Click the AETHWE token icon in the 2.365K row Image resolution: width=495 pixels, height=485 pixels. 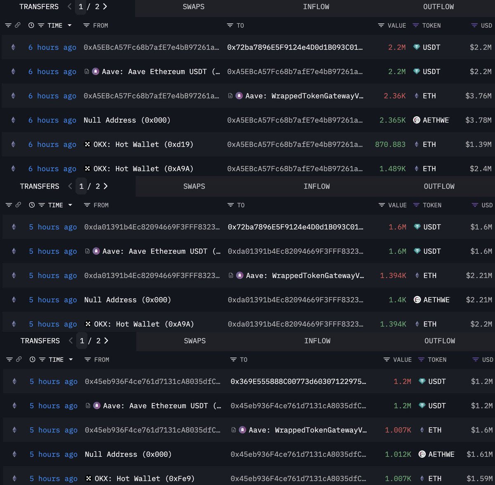click(x=417, y=120)
